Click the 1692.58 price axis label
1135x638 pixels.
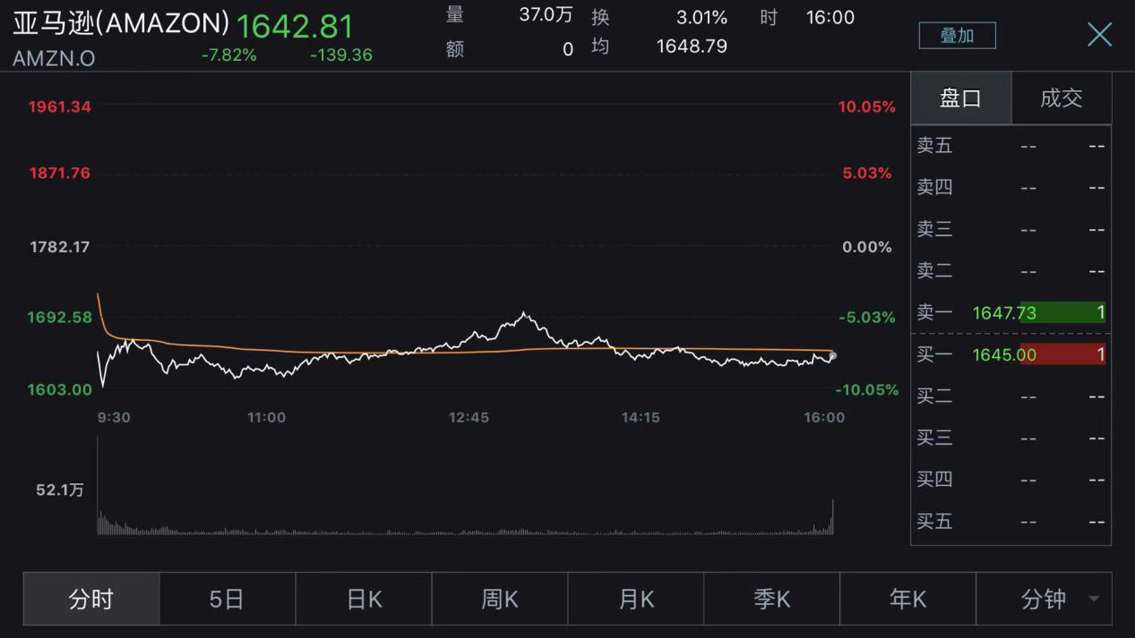point(60,317)
